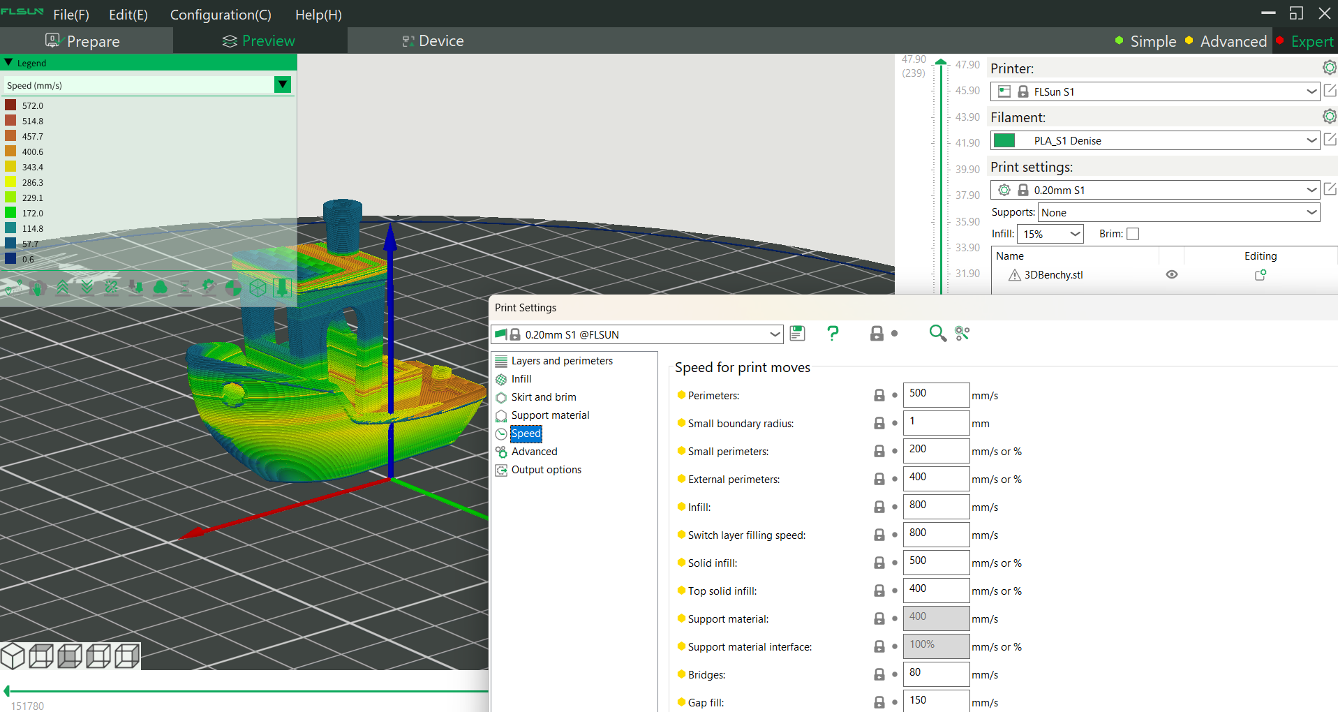Click the map-pin markers icon in toolbar
Viewport: 1338px width, 712px height.
tap(14, 288)
